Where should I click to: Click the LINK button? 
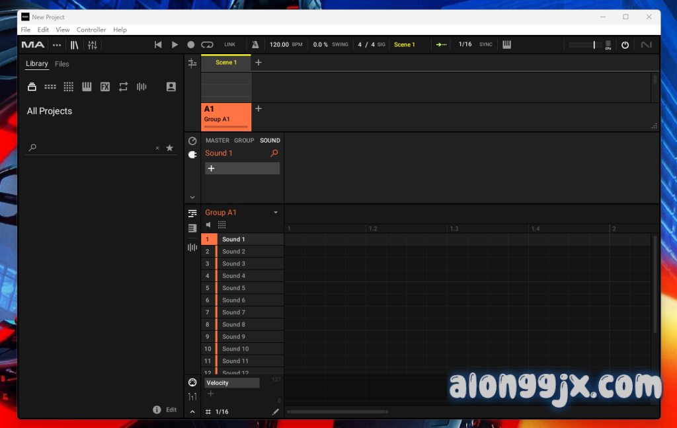point(229,45)
